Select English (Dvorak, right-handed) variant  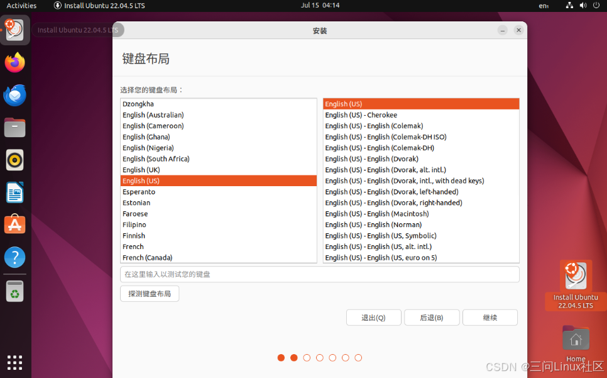421,203
